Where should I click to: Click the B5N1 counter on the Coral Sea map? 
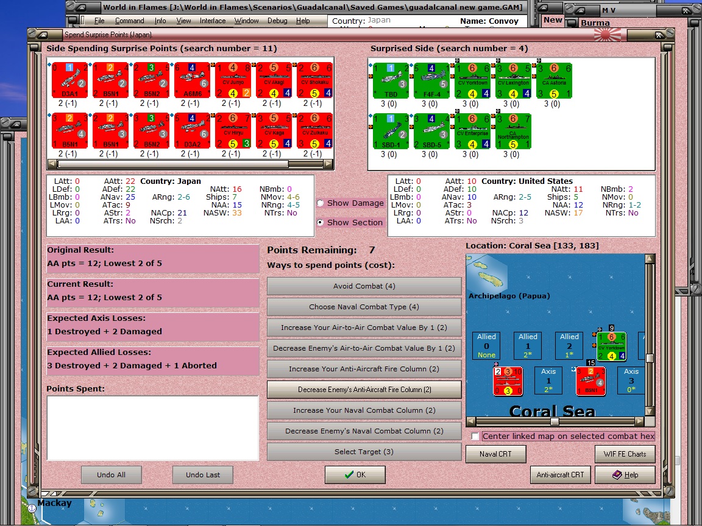click(x=591, y=381)
